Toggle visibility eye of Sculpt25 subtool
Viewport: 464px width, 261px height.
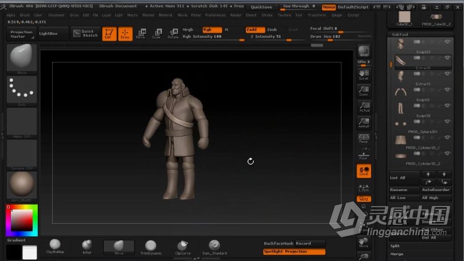[x=447, y=106]
